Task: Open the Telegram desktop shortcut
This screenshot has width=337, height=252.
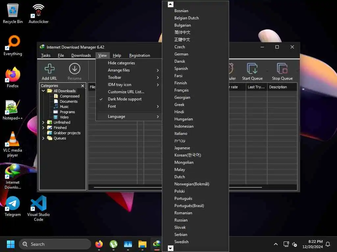Action: pos(13,206)
